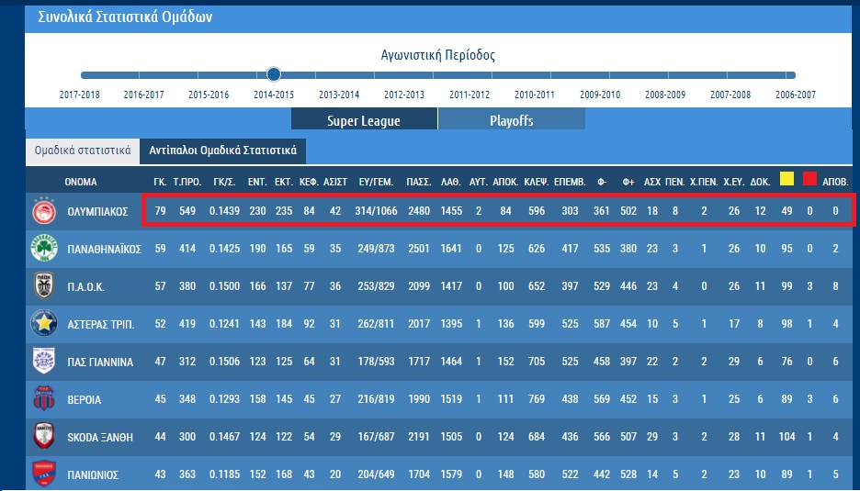The image size is (860, 491).
Task: Select the 2010-2011 season
Action: 535,95
